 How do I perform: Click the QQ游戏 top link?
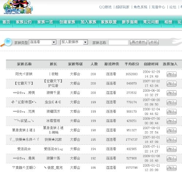coord(105,7)
